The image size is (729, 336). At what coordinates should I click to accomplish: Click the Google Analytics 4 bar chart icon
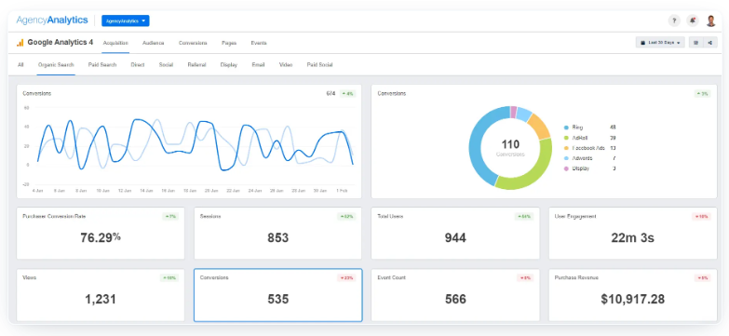[x=20, y=43]
